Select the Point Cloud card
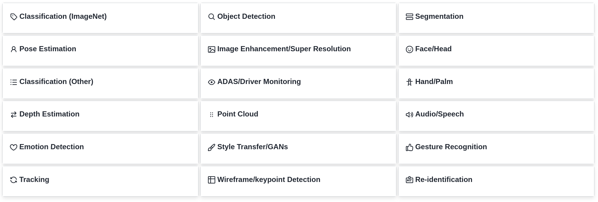598x202 pixels. pos(237,114)
